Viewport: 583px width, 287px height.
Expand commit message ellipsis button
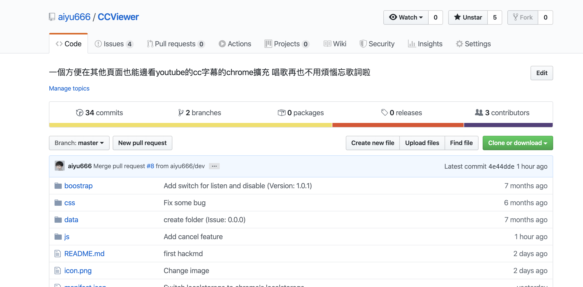click(214, 166)
